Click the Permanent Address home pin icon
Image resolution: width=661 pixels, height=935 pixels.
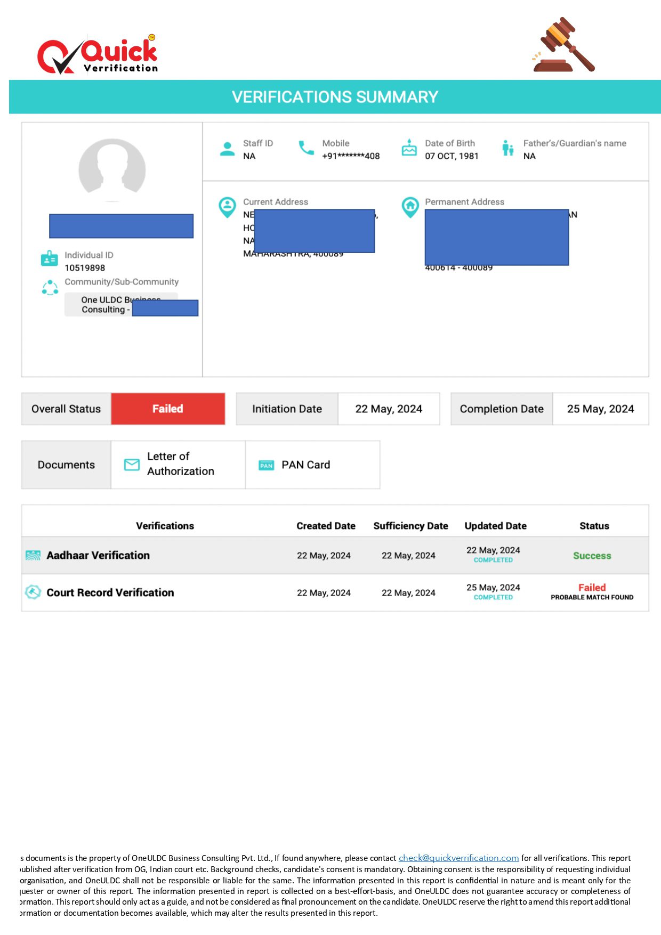(410, 207)
